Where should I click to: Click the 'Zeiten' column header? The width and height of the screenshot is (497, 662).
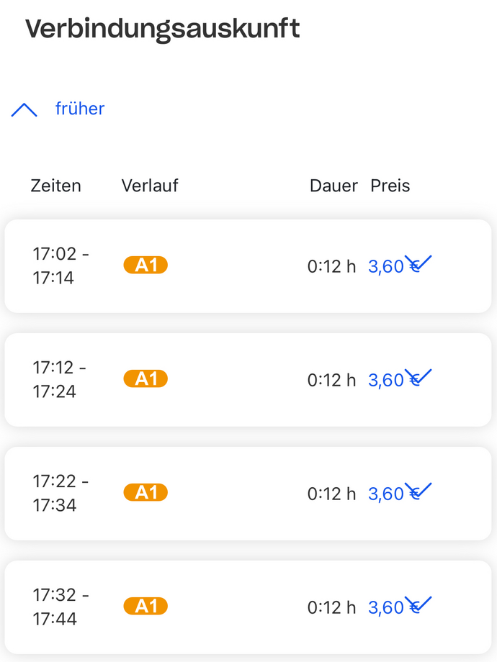(x=56, y=186)
